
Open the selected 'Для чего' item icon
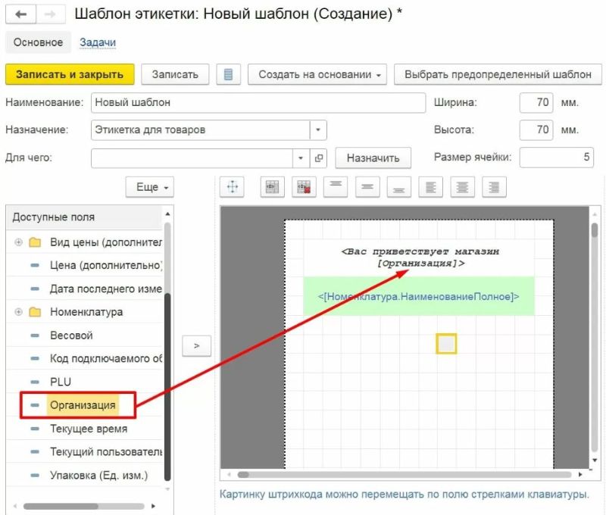(x=318, y=158)
